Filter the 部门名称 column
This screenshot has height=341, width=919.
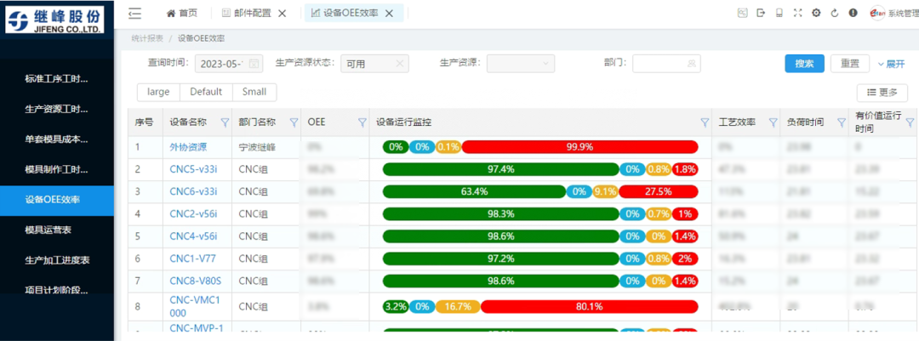coord(294,122)
